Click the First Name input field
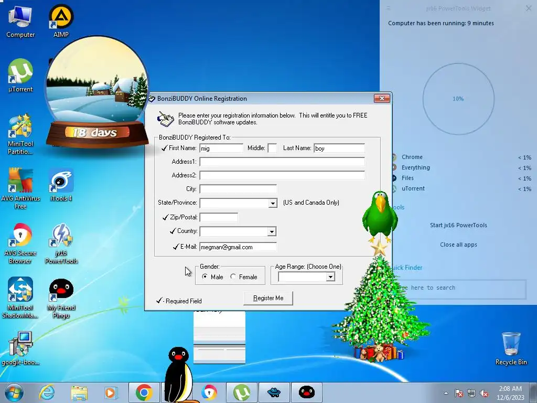The height and width of the screenshot is (403, 537). 221,148
